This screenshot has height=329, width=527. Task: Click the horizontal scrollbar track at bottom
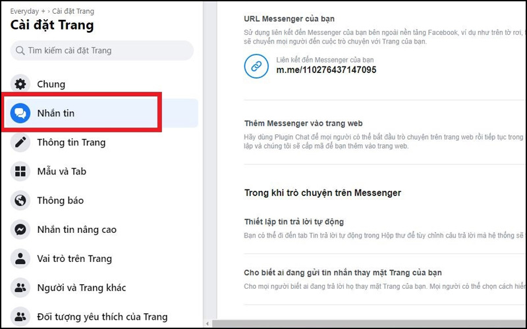[x=369, y=324]
